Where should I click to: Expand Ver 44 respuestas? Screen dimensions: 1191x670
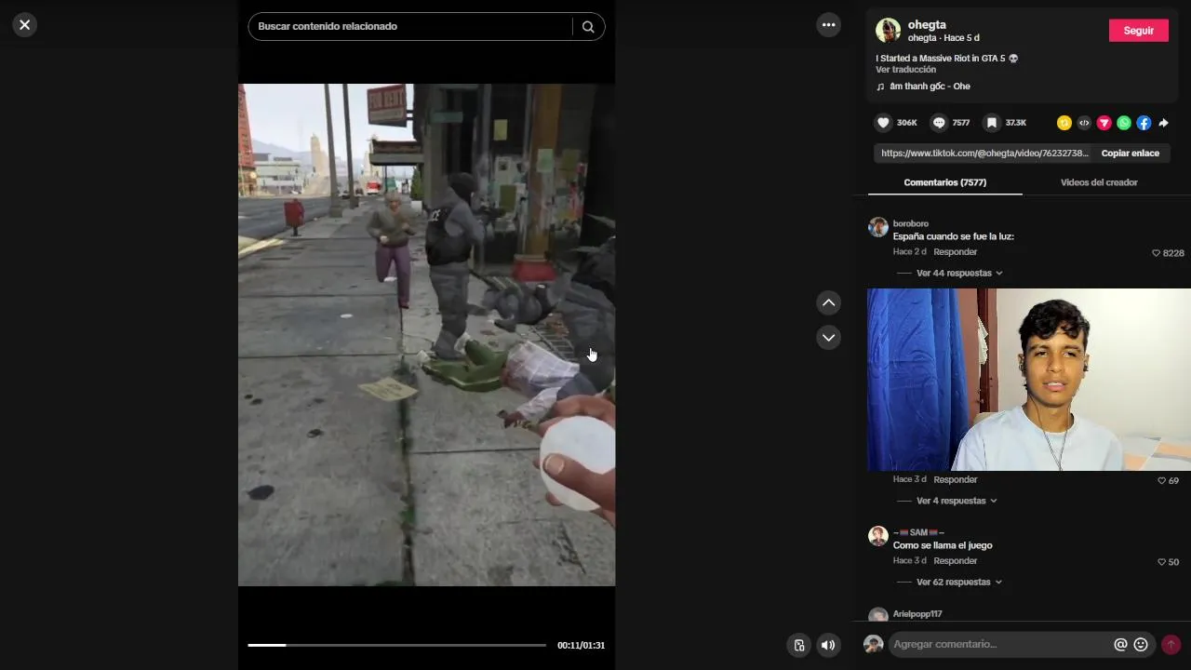tap(959, 274)
